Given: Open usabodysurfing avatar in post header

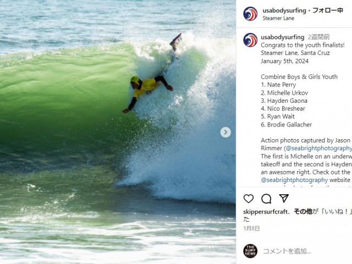Looking at the screenshot, I should (x=250, y=14).
